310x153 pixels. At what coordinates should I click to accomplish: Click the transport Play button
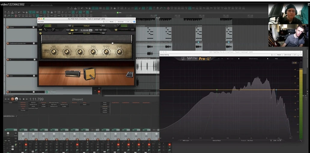[17, 99]
